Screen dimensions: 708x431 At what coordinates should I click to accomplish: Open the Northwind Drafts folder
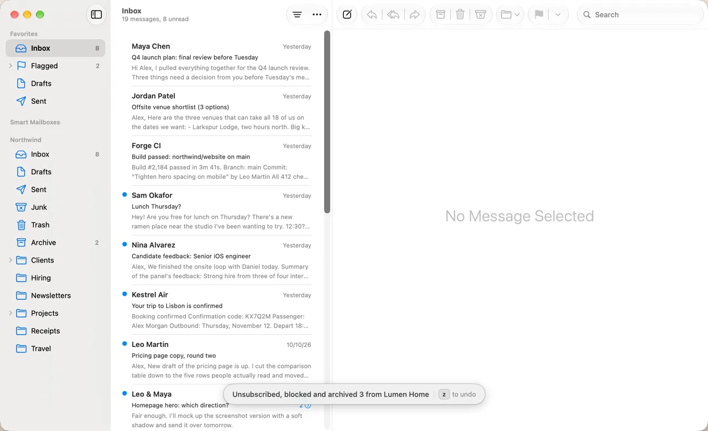pyautogui.click(x=55, y=172)
